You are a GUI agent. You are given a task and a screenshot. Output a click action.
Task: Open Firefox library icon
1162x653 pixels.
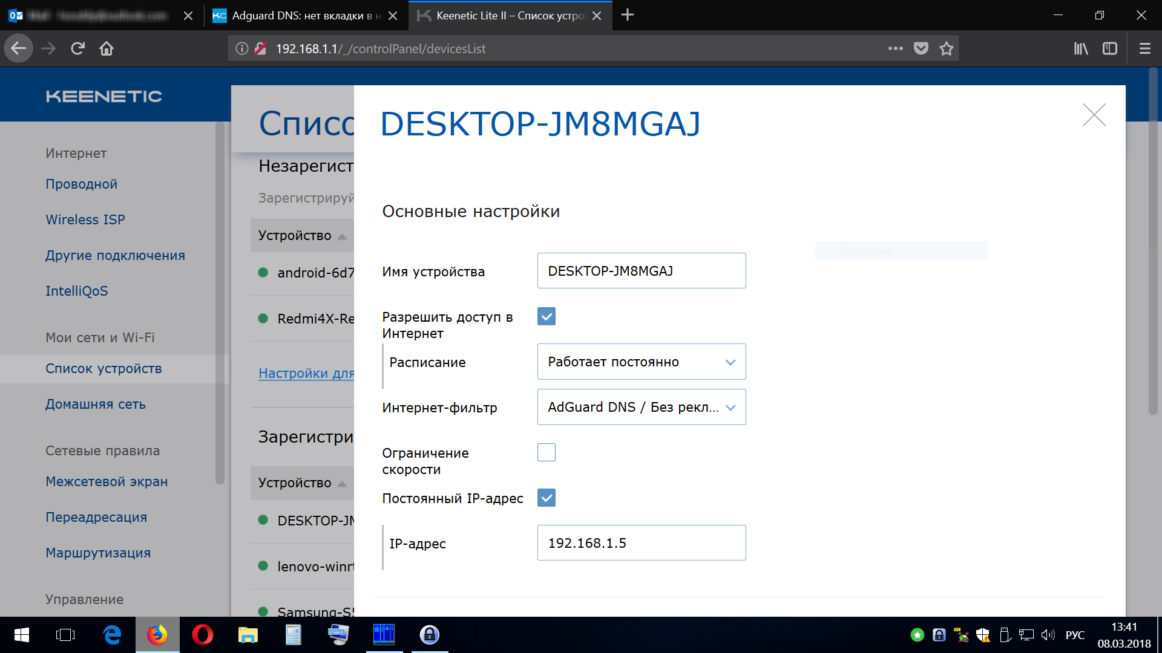click(1081, 48)
